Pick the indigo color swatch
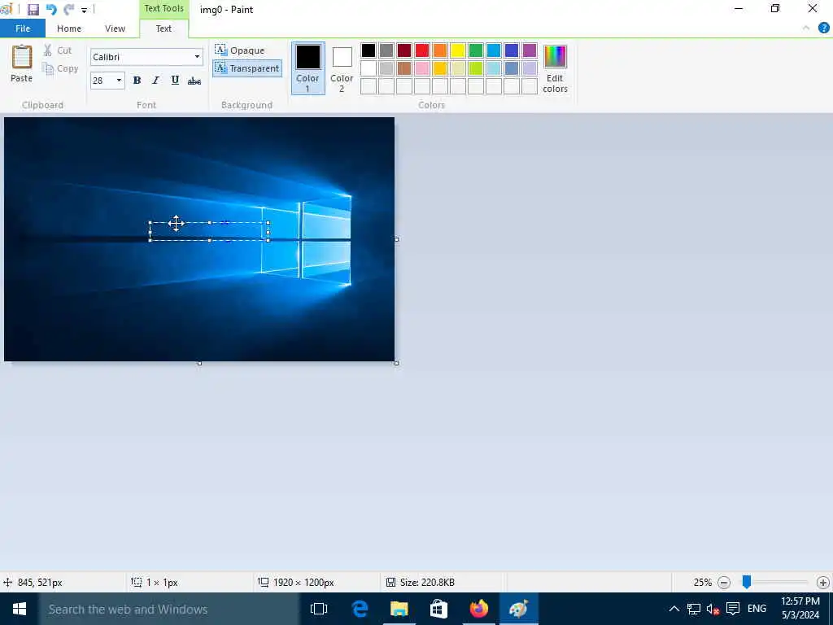This screenshot has height=625, width=833. [512, 50]
